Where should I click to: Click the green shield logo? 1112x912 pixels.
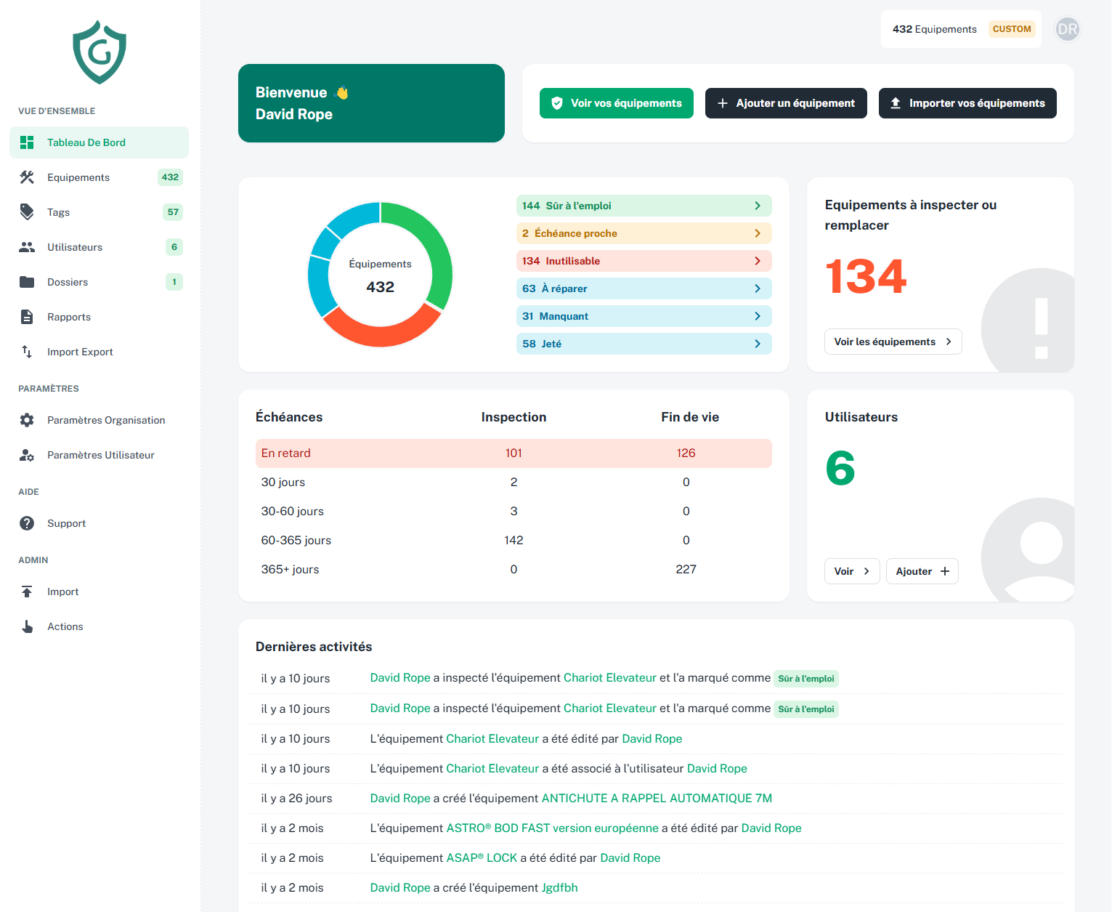(x=100, y=52)
